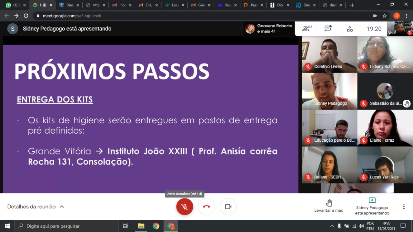Screen dimensions: 413x232
Task: Open the activities shapes icon
Action: tap(350, 29)
